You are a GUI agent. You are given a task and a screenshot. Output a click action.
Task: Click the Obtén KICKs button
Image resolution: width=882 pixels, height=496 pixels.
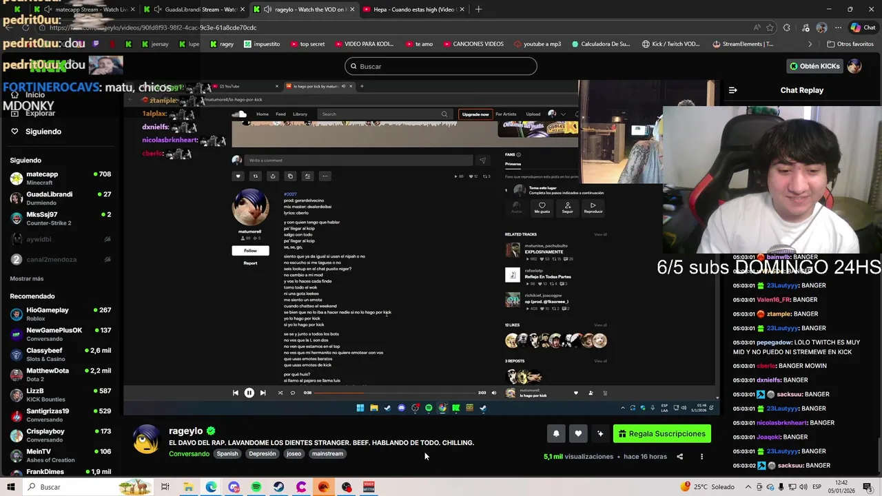[814, 66]
